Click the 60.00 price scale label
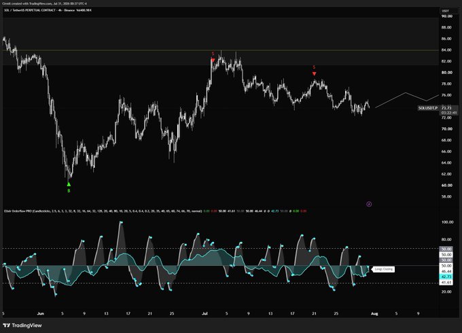This screenshot has width=462, height=333. [x=446, y=185]
